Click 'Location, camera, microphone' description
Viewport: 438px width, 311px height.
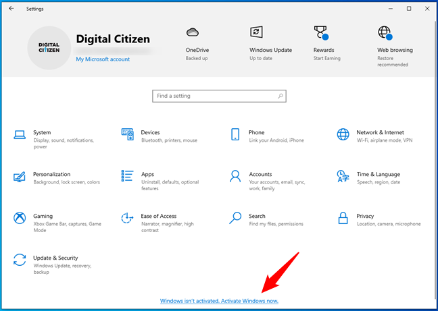coord(389,224)
